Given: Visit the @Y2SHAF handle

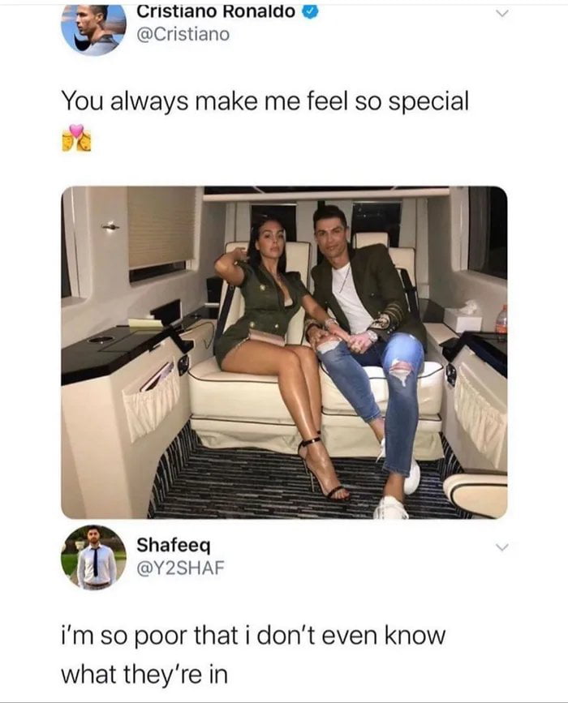Looking at the screenshot, I should [x=180, y=568].
